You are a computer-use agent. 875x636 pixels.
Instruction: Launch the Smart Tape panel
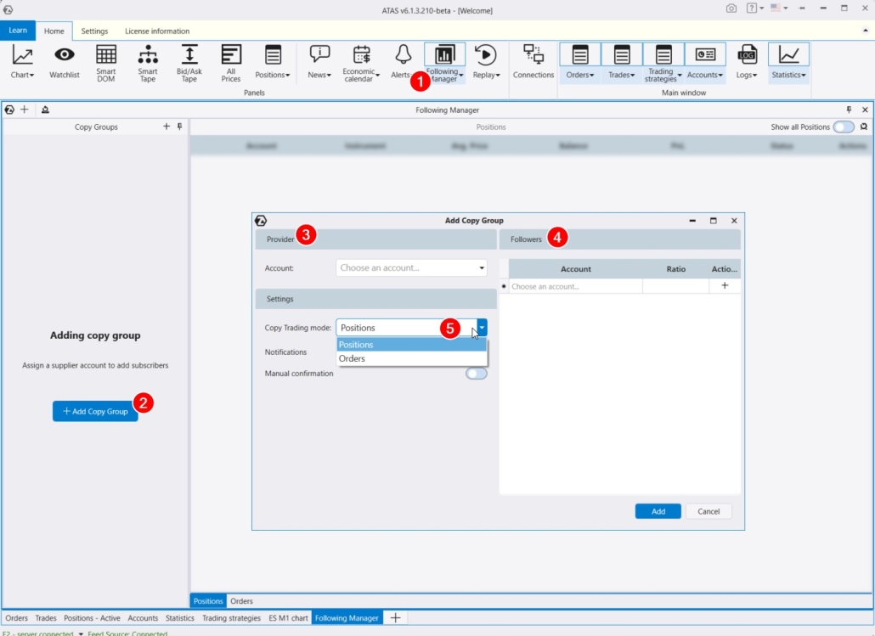click(148, 62)
